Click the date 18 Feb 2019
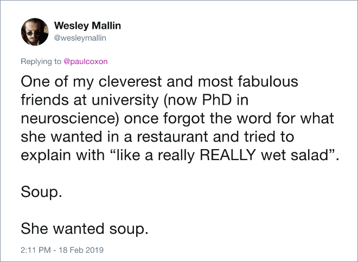The width and height of the screenshot is (358, 262). (81, 250)
